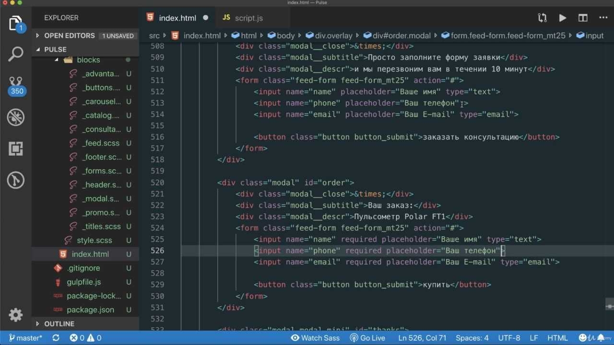This screenshot has height=345, width=614.
Task: Open _promo.s... file
Action: [x=100, y=213]
